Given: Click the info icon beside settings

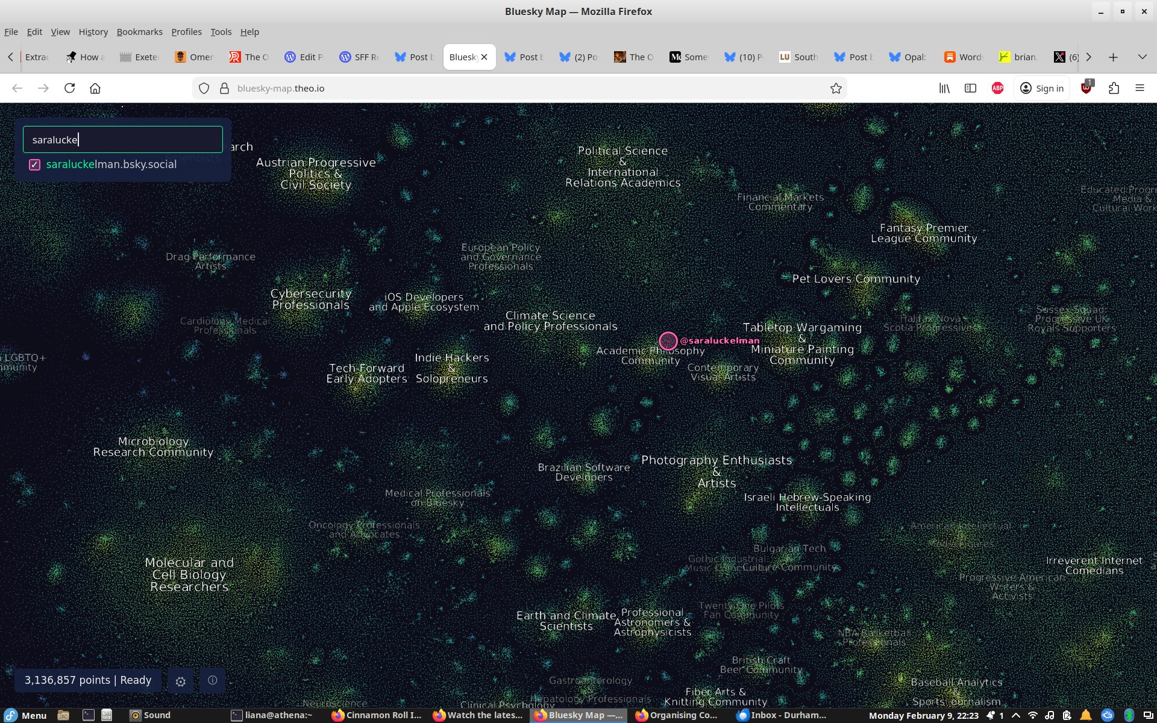Looking at the screenshot, I should (x=212, y=680).
